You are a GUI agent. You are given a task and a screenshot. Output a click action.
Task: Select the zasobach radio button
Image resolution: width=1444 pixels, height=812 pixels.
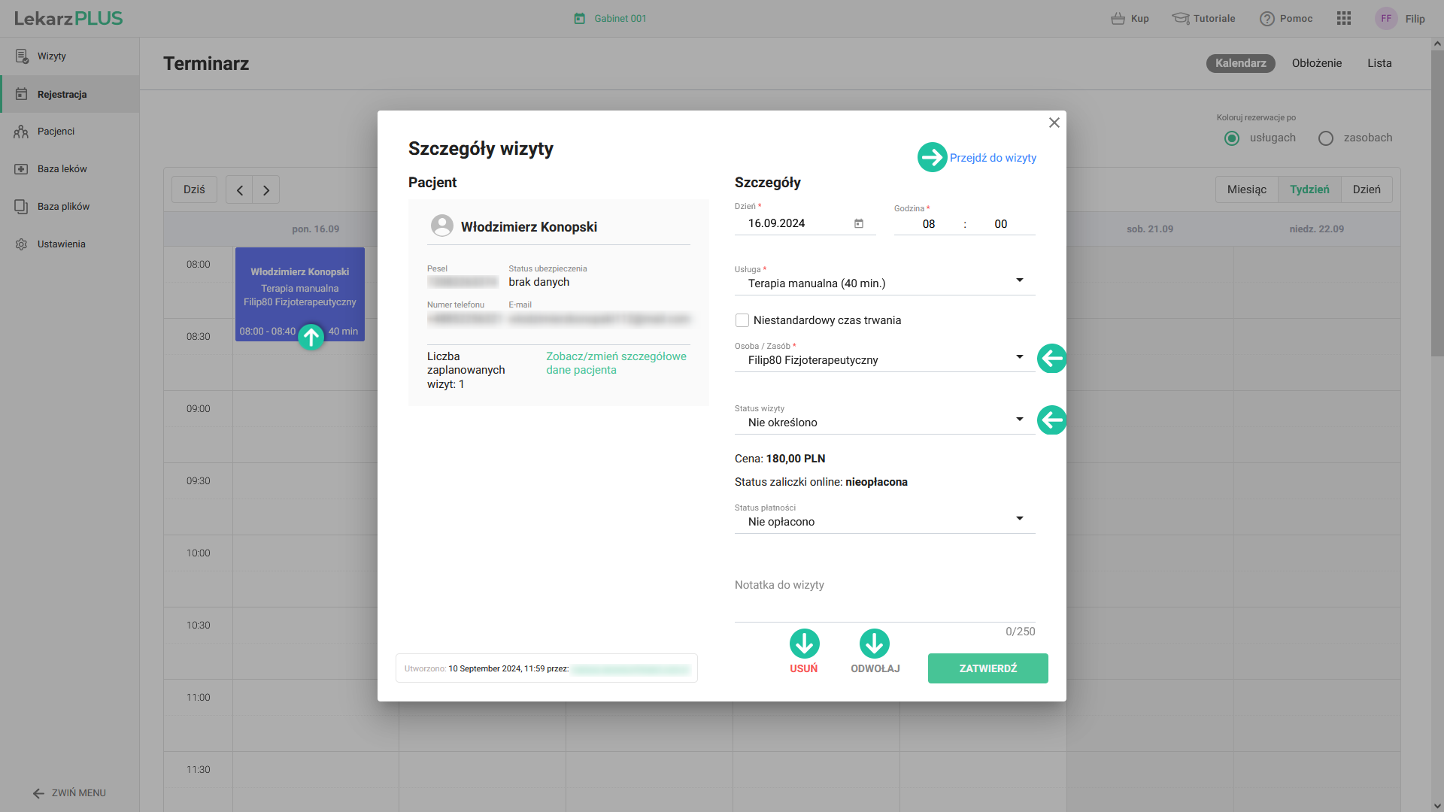[x=1326, y=138]
